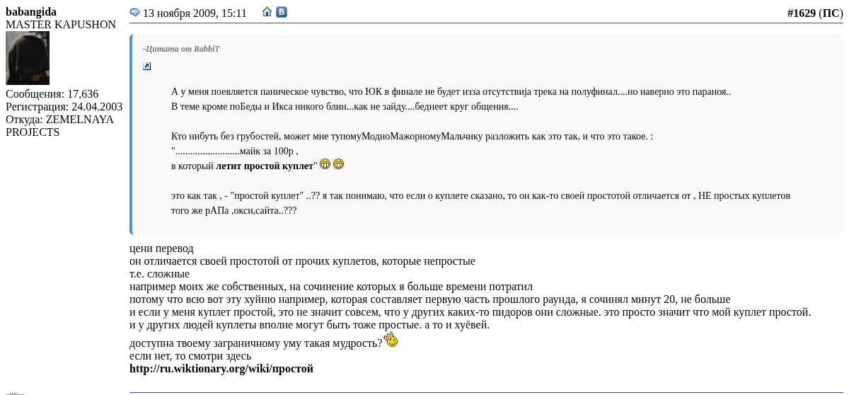849x395 pixels.
Task: Click the Регистрация: 24.04.2003 date line
Action: click(x=64, y=107)
